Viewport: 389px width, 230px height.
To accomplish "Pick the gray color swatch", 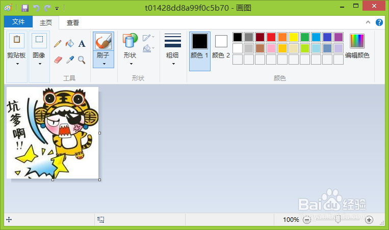I will 249,37.
